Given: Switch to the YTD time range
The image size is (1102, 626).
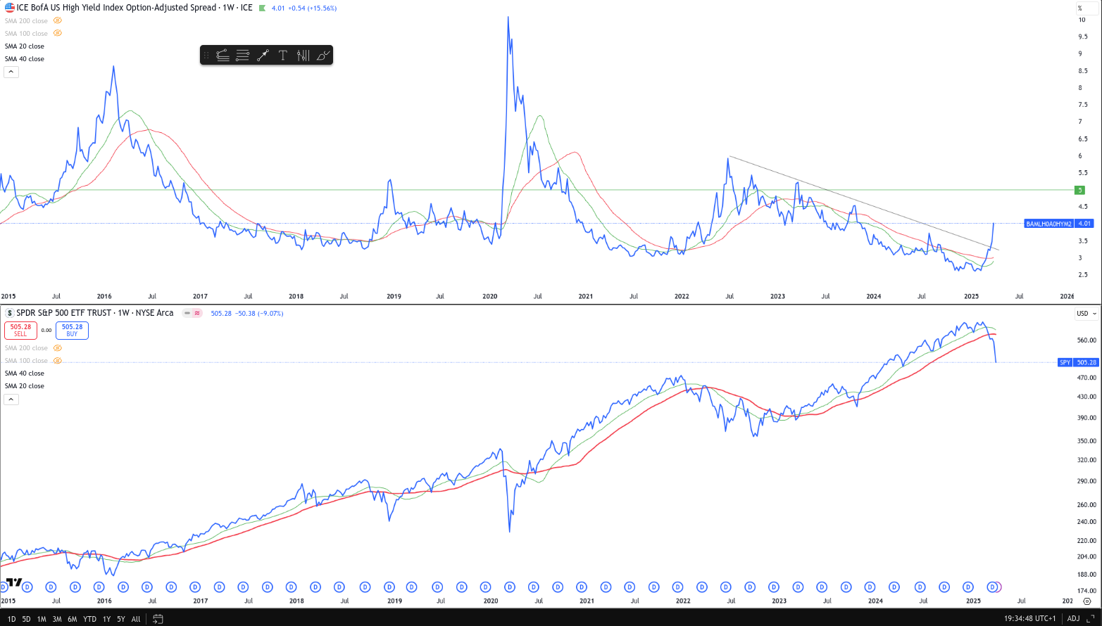Looking at the screenshot, I should point(89,619).
